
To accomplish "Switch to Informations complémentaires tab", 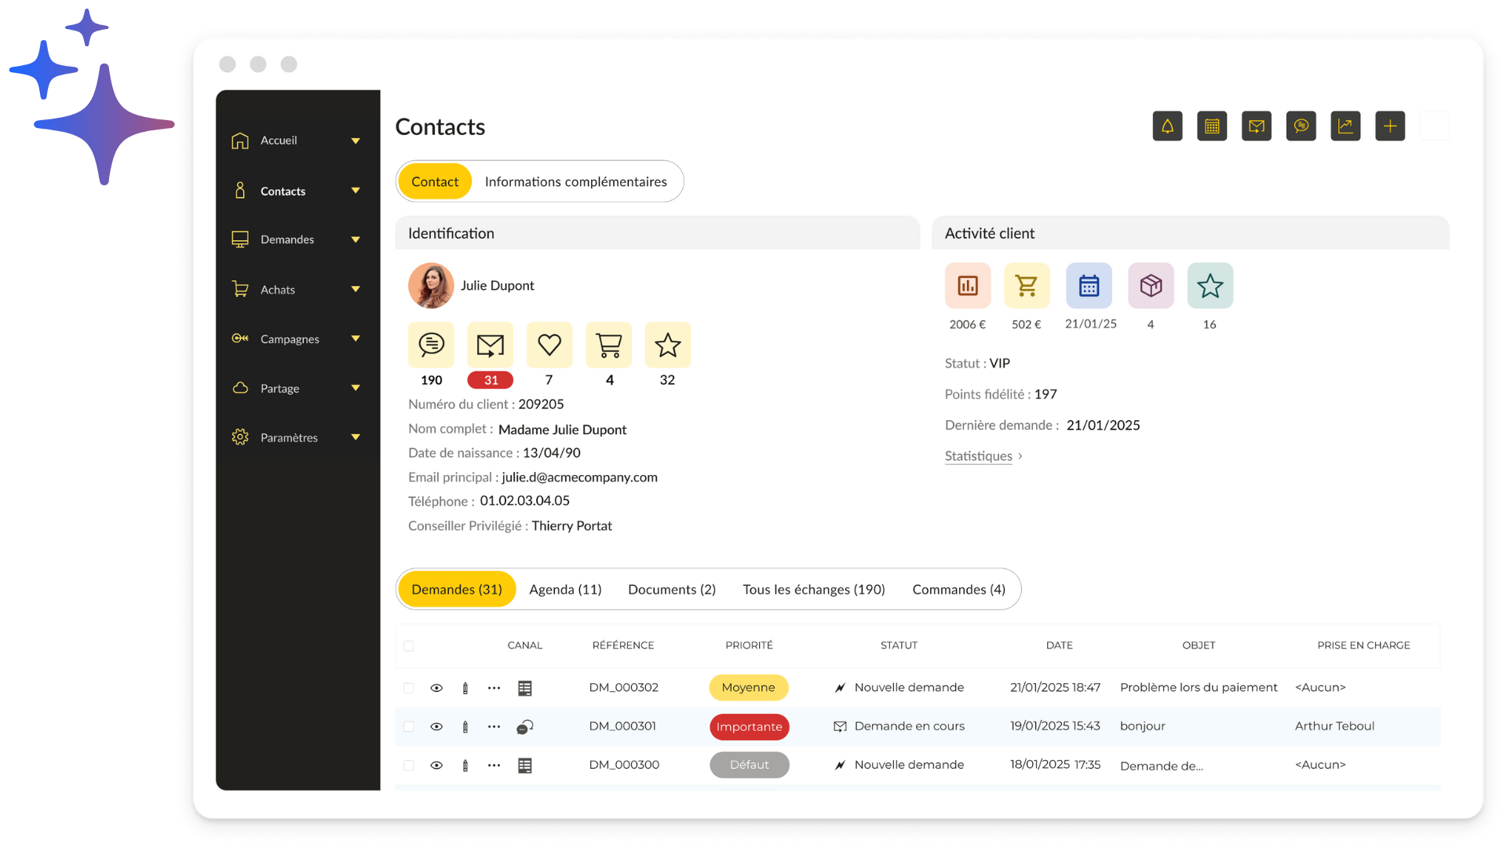I will (575, 182).
